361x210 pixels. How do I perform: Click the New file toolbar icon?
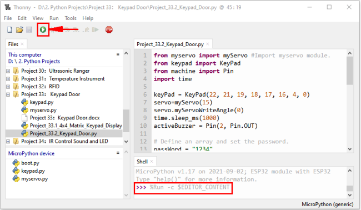tap(9, 29)
